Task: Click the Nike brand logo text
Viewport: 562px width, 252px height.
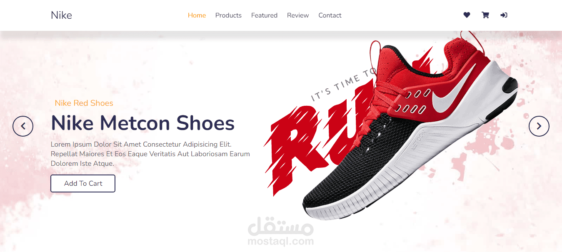Action: click(x=61, y=15)
